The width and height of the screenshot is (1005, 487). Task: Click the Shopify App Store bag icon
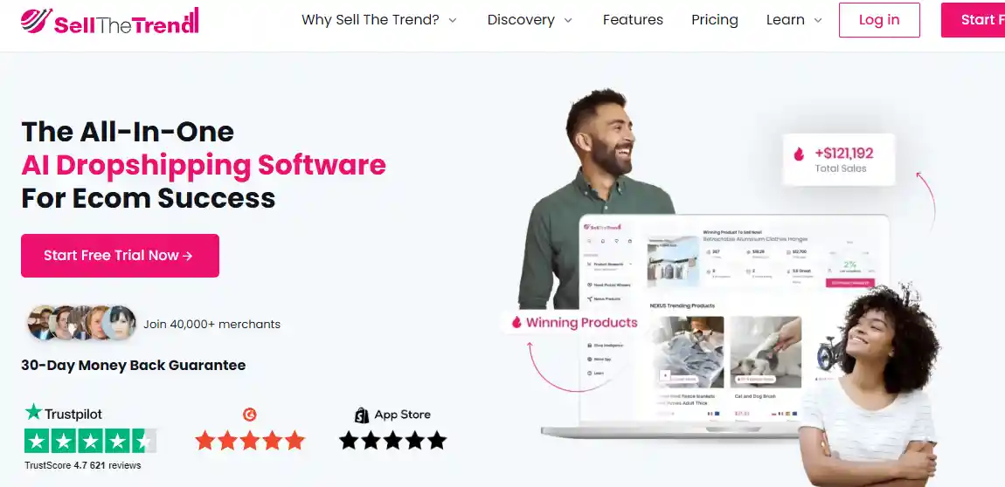click(x=362, y=415)
